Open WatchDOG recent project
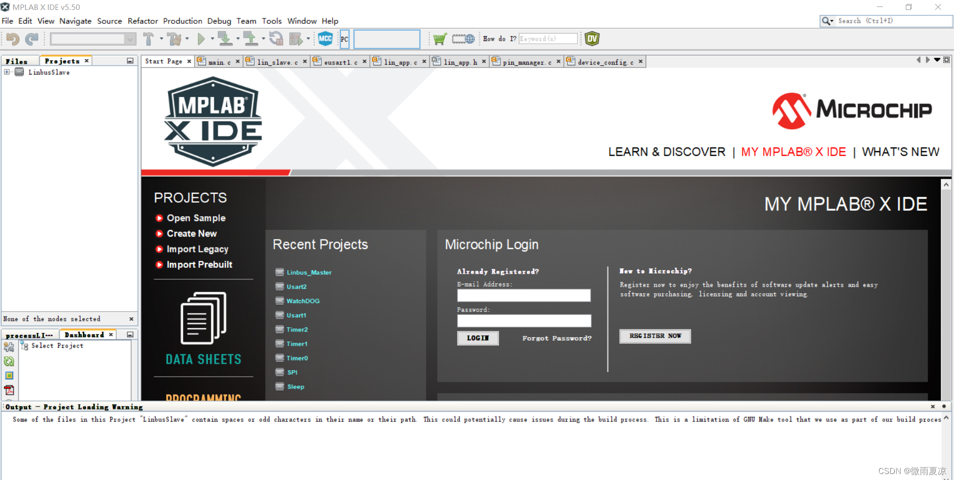The height and width of the screenshot is (480, 954). coord(303,301)
